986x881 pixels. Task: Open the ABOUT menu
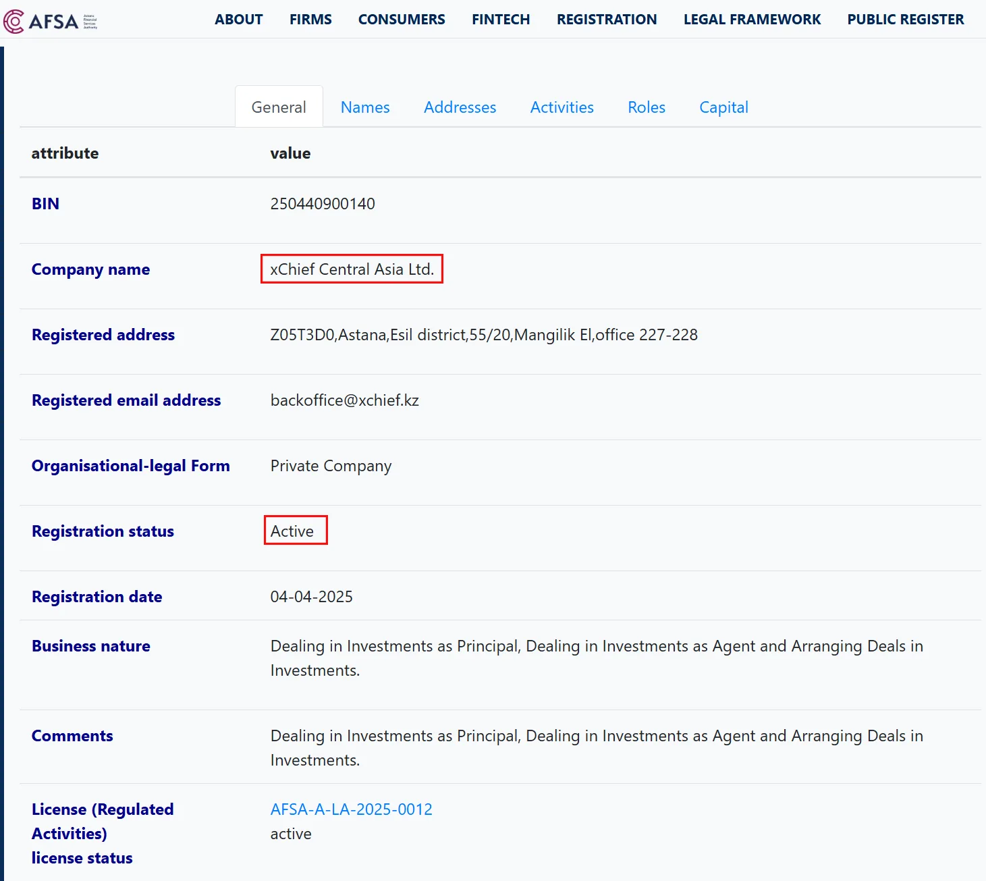tap(239, 20)
